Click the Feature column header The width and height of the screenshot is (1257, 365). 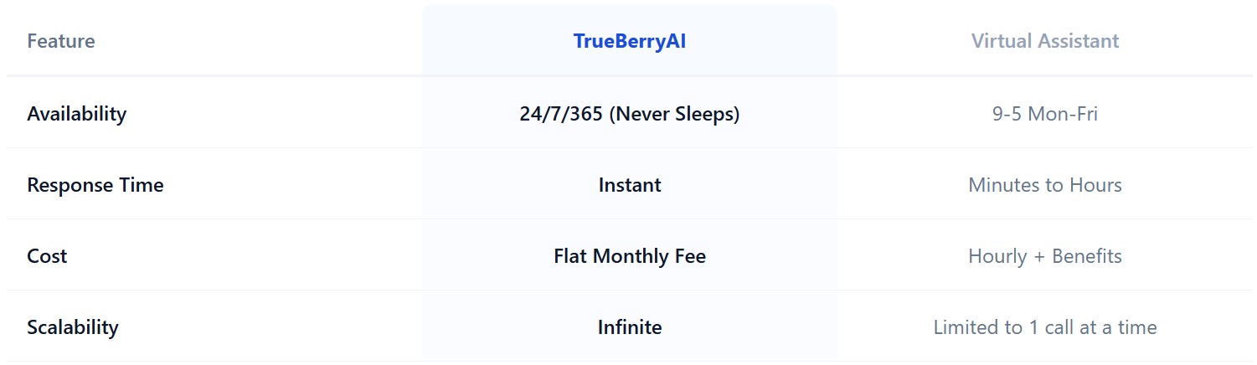[x=61, y=41]
